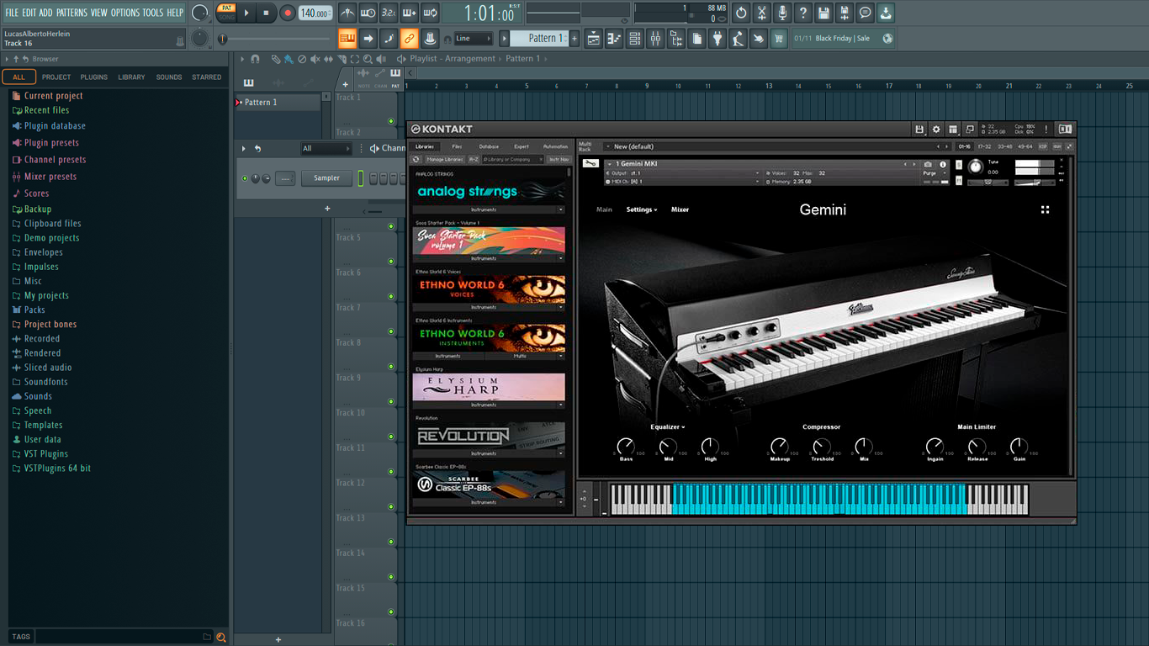Viewport: 1149px width, 646px height.
Task: Click the Sampler channel button
Action: (327, 178)
